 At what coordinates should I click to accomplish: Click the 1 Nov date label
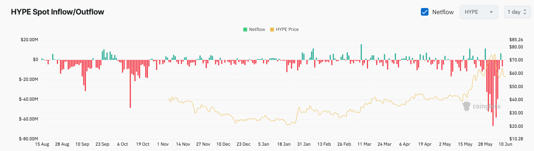163,145
